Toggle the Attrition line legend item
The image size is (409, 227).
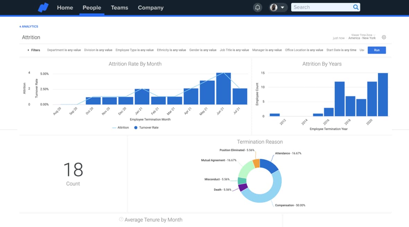120,128
